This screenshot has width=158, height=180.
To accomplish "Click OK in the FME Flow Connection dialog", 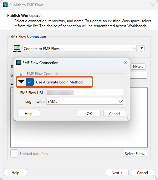I will (89, 113).
